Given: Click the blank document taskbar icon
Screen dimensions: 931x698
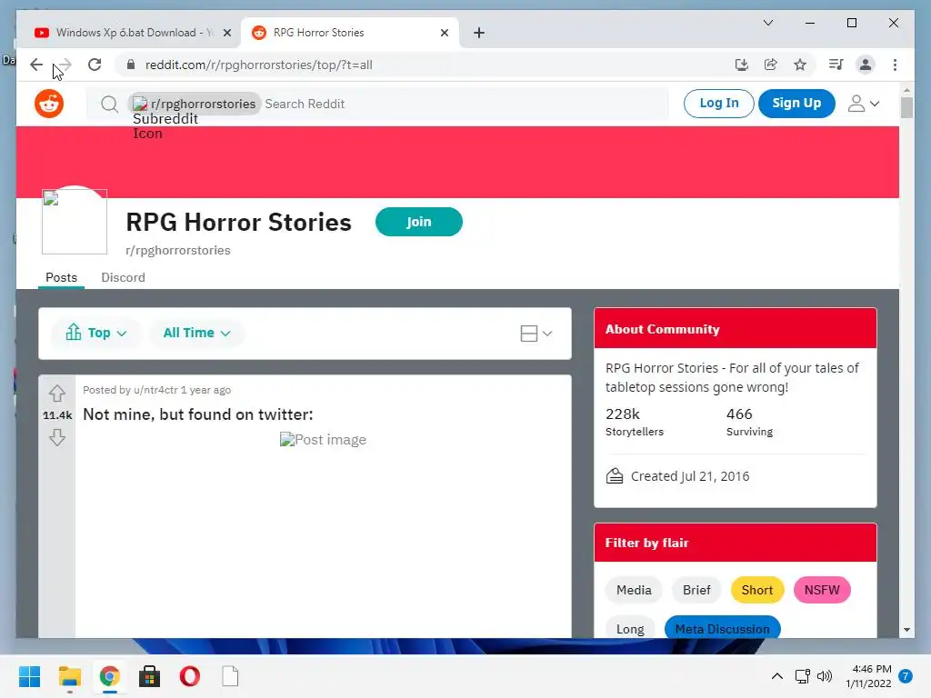Looking at the screenshot, I should click(x=230, y=676).
